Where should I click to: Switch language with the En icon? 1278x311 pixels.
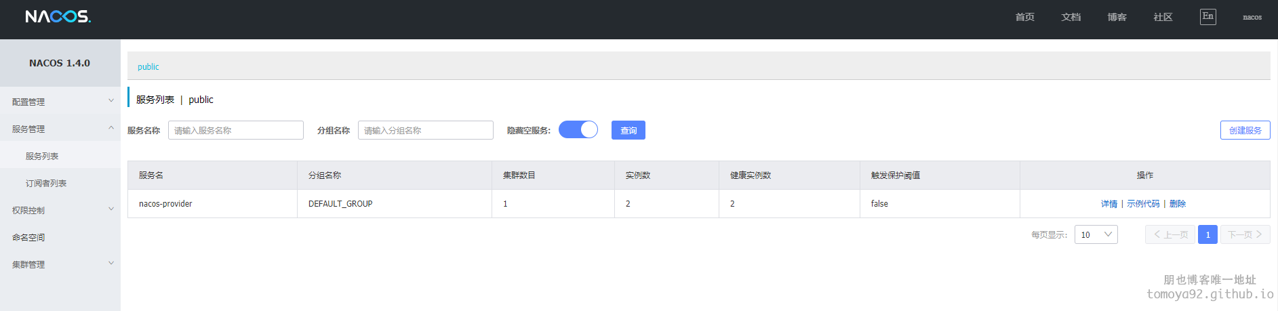1207,16
